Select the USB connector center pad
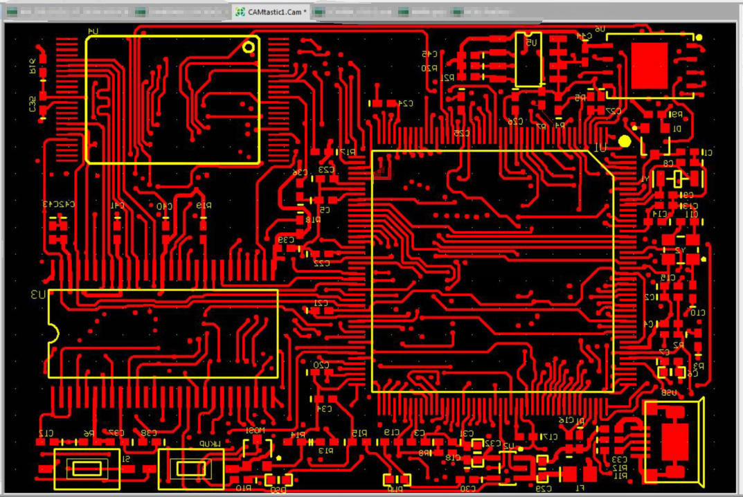 (x=674, y=442)
